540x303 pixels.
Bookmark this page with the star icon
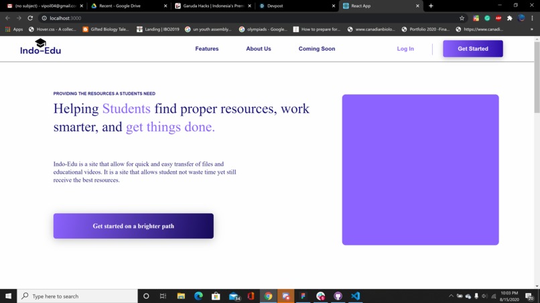tap(462, 18)
